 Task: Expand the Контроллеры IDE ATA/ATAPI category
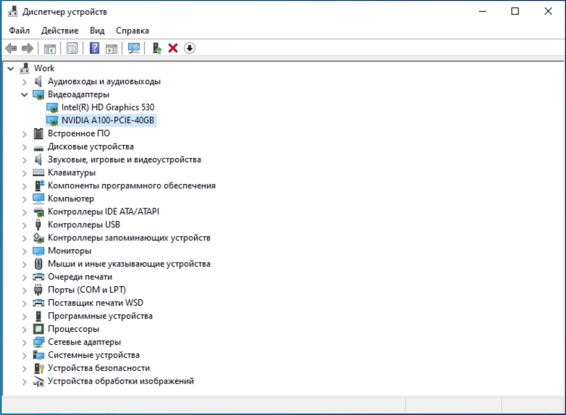click(x=24, y=212)
